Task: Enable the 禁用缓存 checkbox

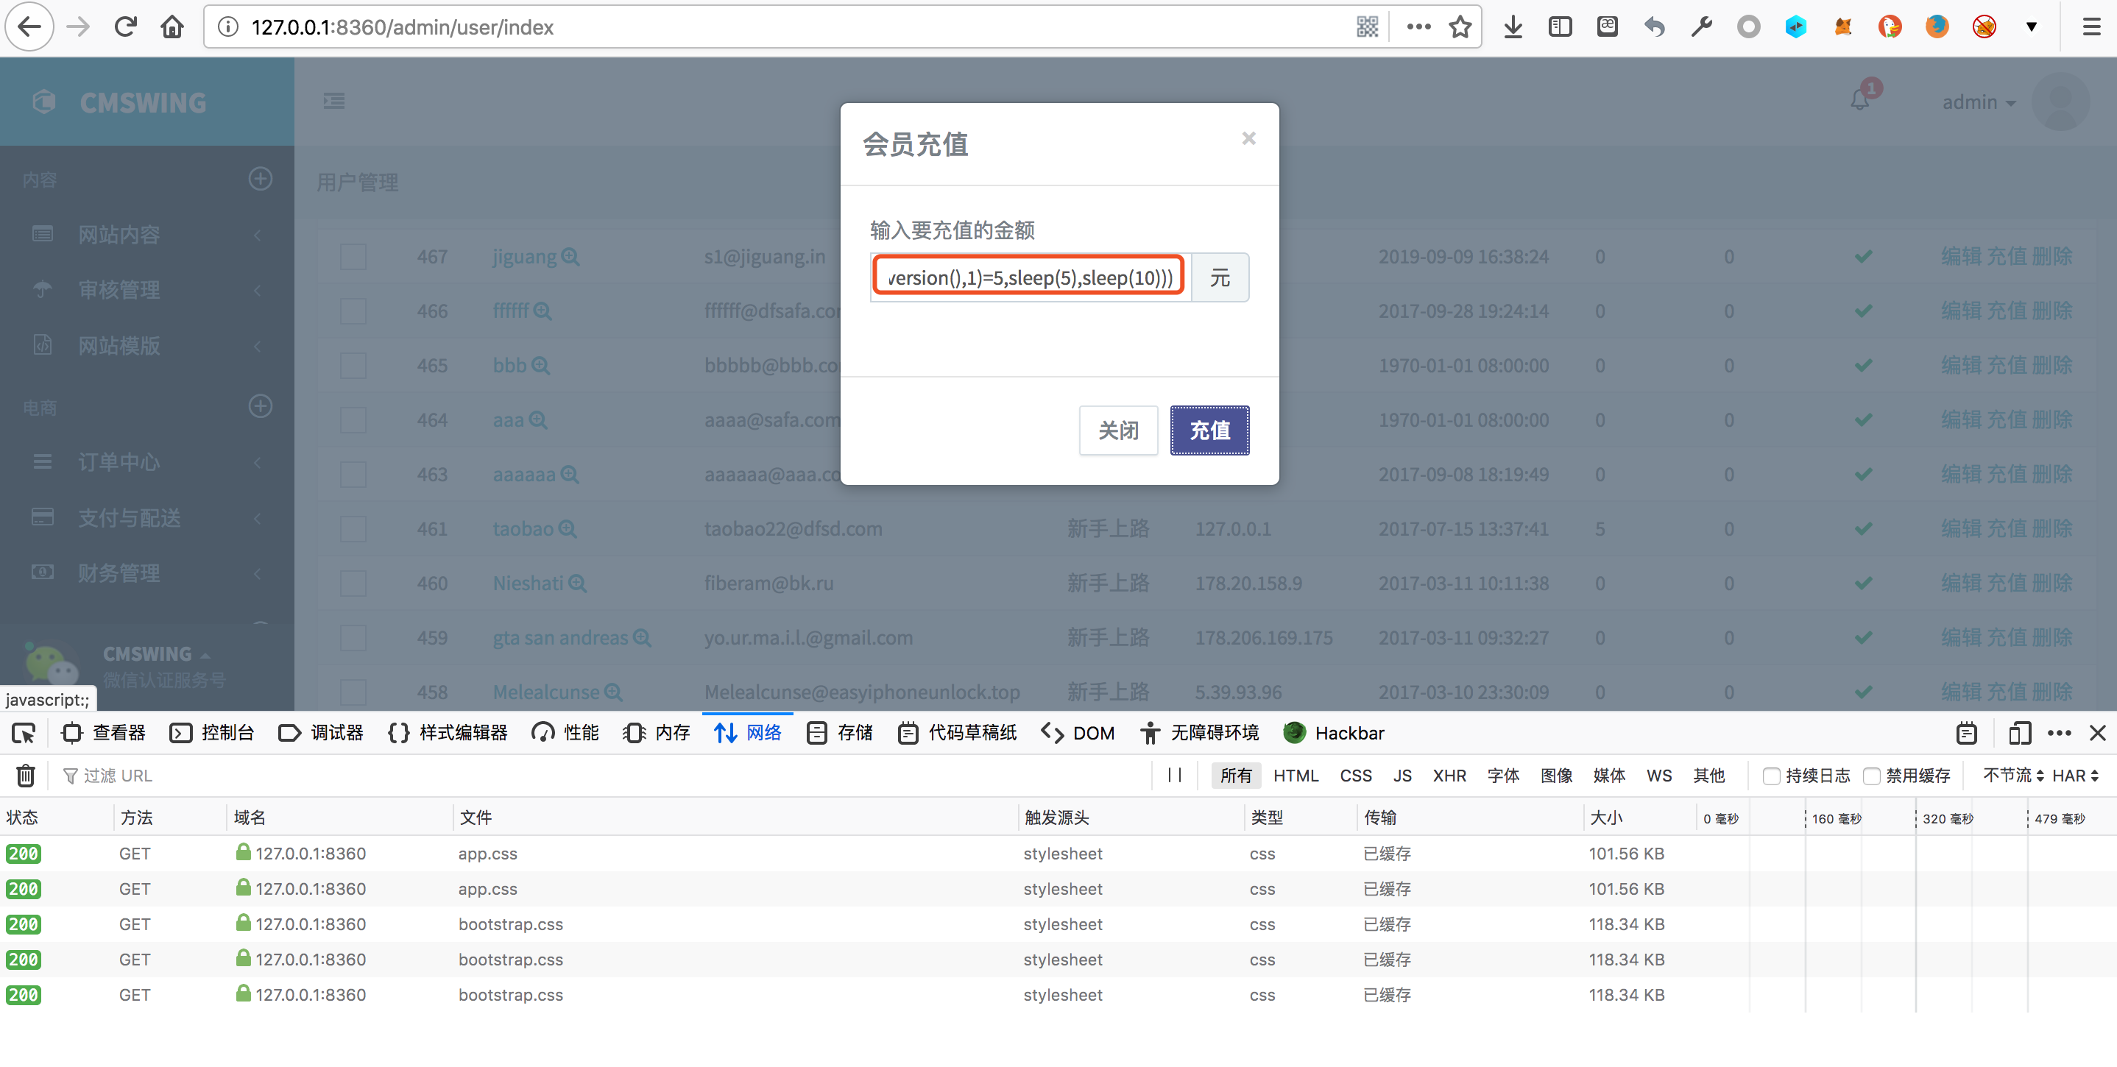Action: point(1871,776)
